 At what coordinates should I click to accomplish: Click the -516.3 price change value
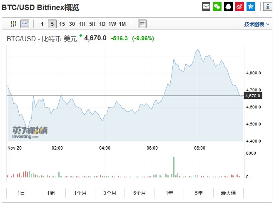point(119,38)
